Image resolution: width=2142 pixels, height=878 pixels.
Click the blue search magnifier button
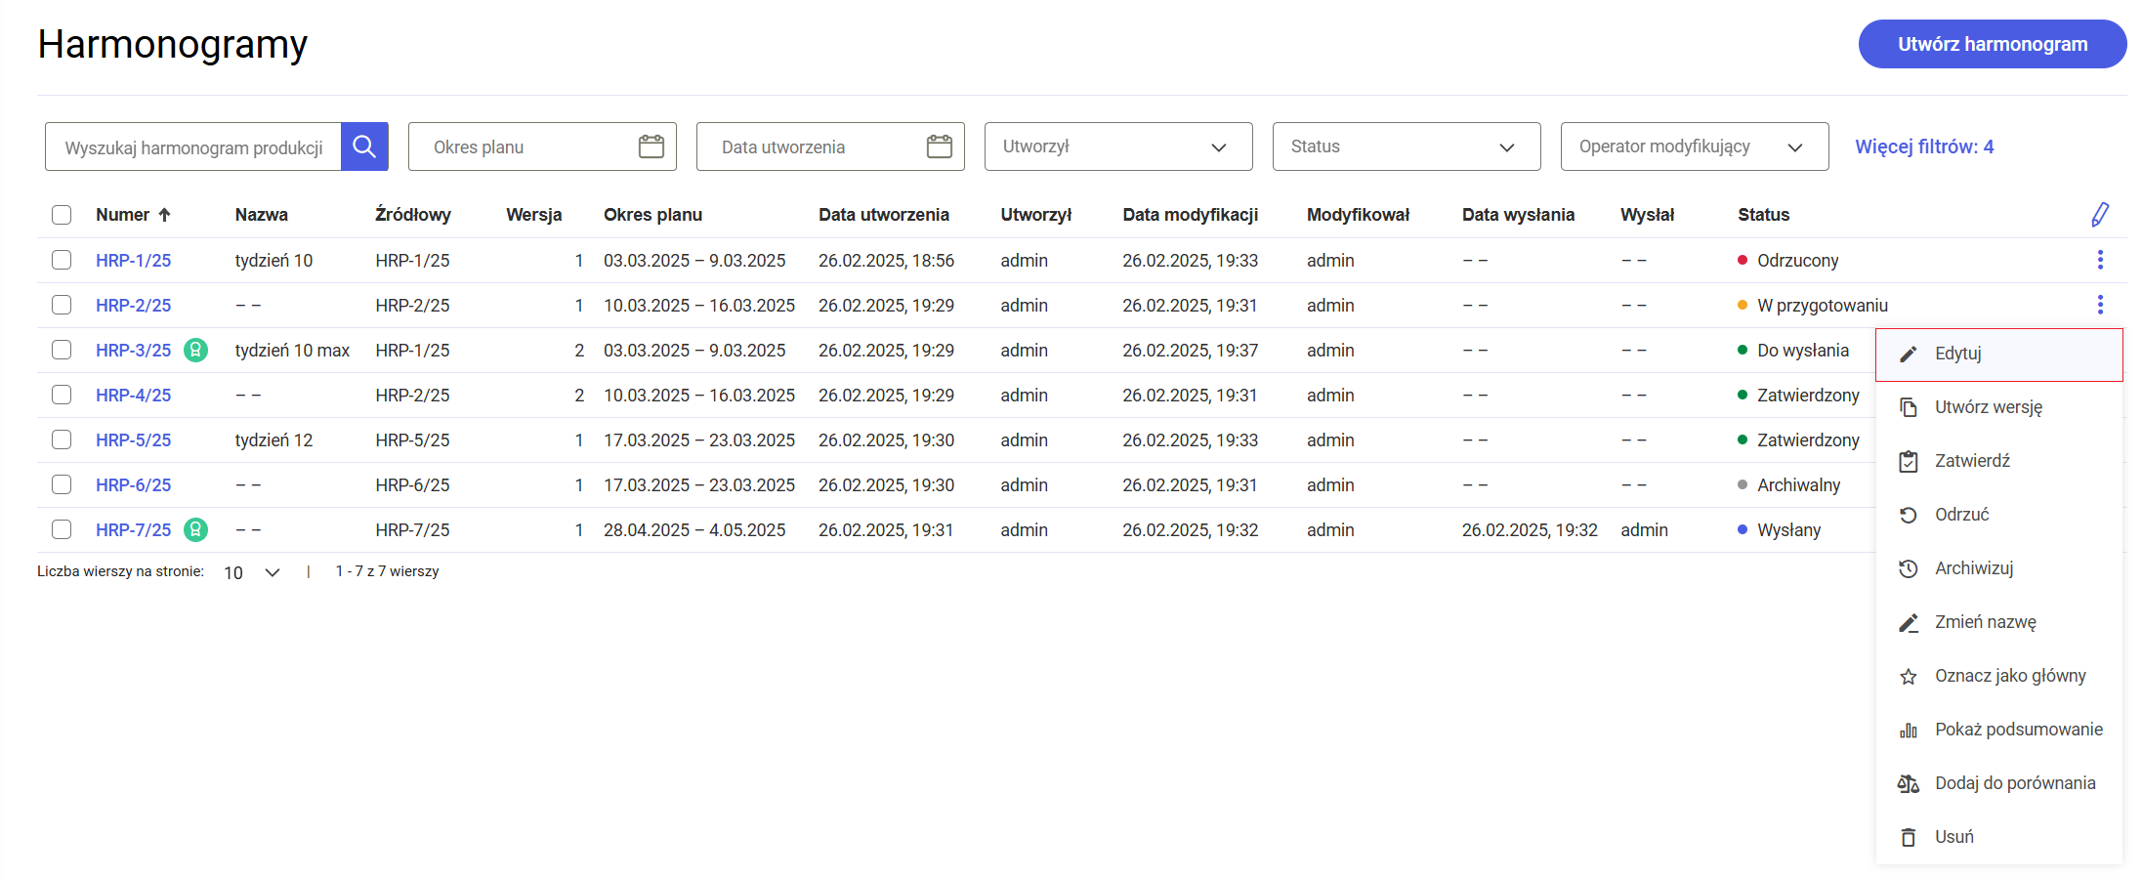364,146
